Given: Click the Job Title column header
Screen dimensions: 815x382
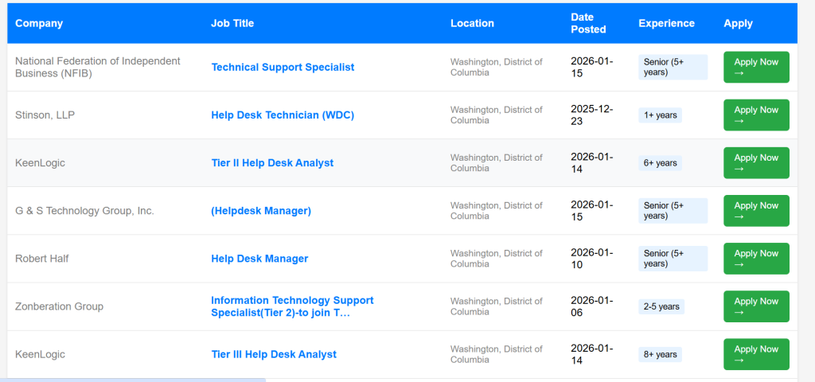Looking at the screenshot, I should click(x=232, y=23).
